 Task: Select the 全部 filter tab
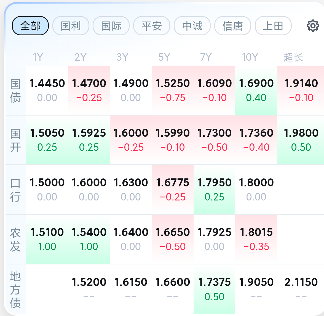(x=30, y=26)
